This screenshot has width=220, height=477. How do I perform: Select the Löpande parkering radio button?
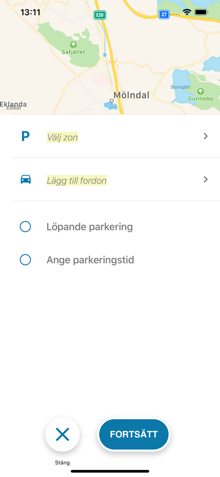(25, 227)
